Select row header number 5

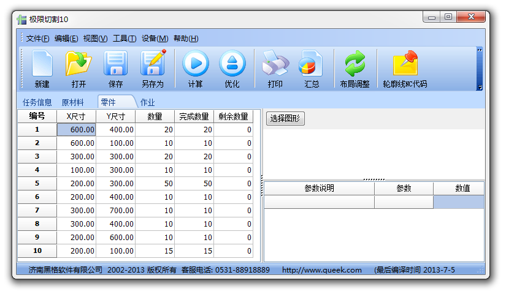point(37,184)
